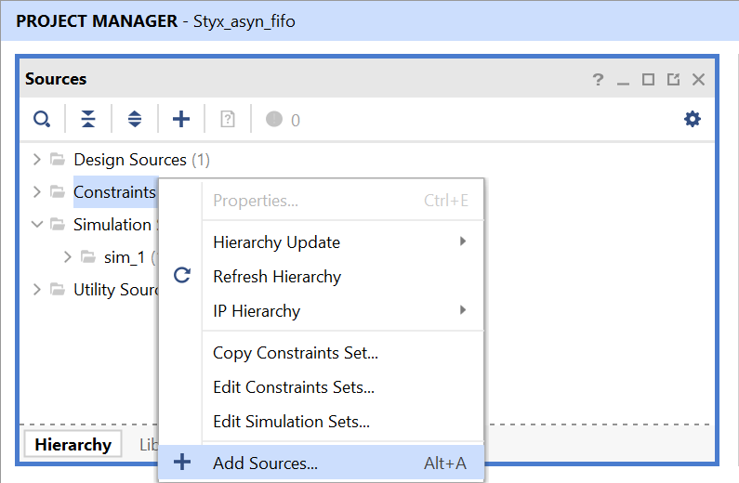Maximize the Sources panel
This screenshot has height=483, width=739.
tap(649, 80)
